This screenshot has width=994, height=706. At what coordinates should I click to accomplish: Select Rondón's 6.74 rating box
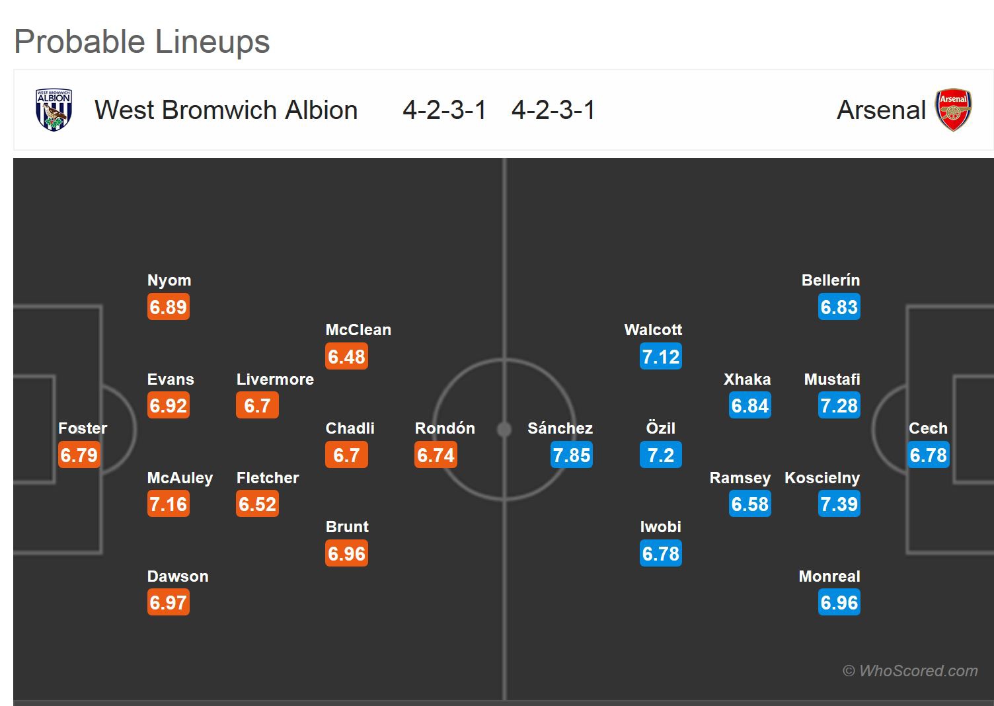click(x=436, y=455)
